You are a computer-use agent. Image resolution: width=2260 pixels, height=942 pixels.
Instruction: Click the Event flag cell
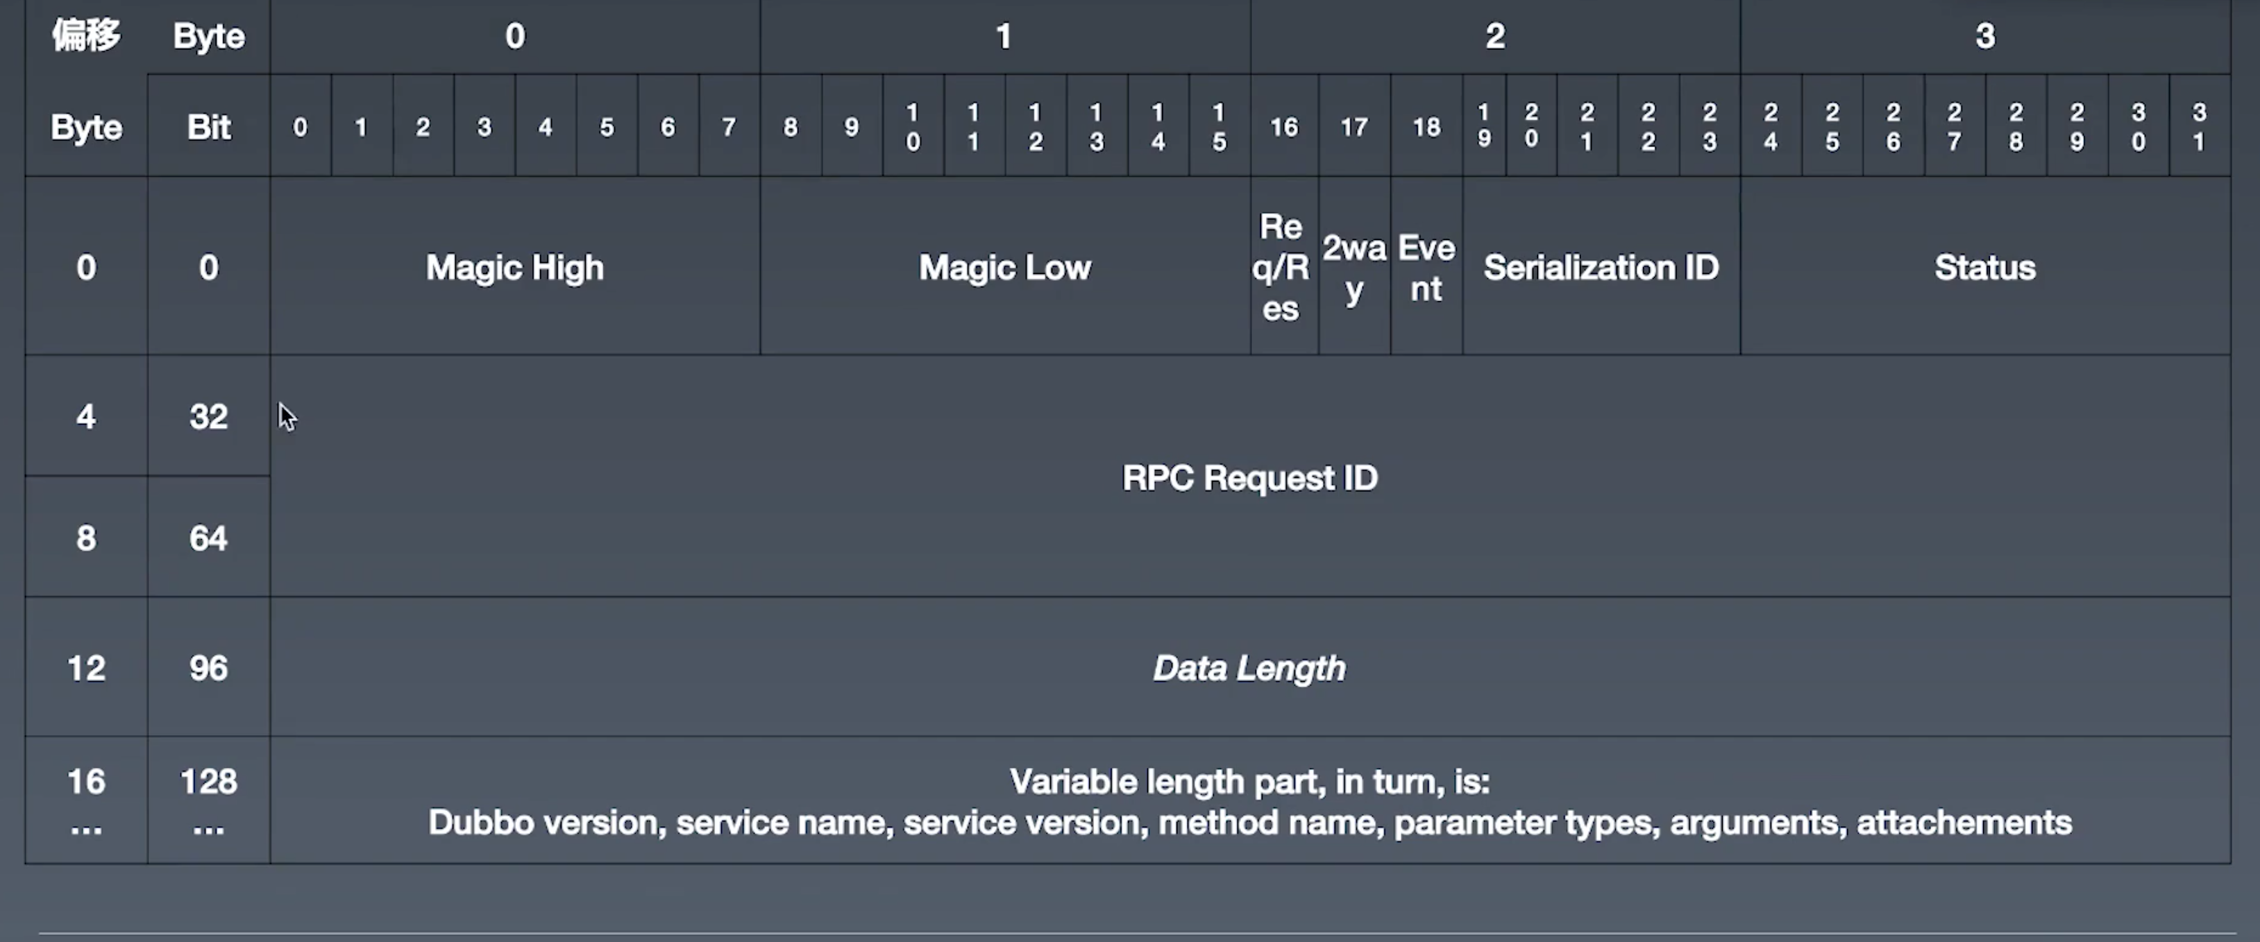coord(1426,266)
